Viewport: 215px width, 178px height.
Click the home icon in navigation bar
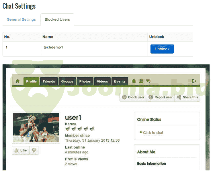(x=18, y=81)
